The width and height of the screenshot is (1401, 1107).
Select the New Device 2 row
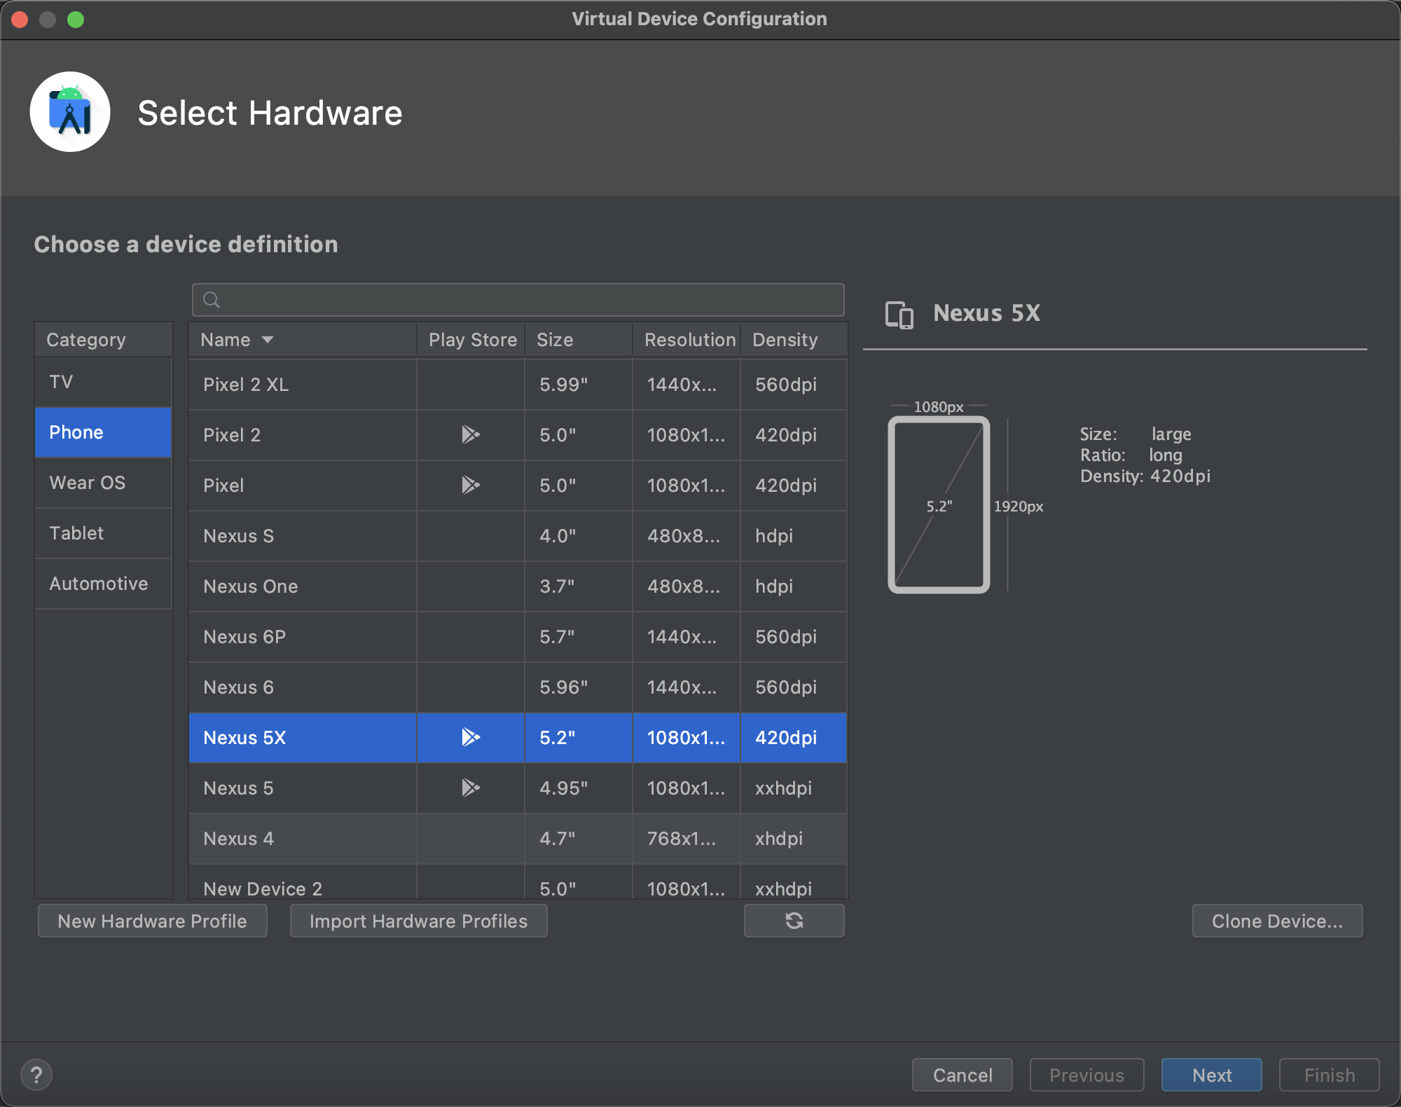(x=518, y=883)
